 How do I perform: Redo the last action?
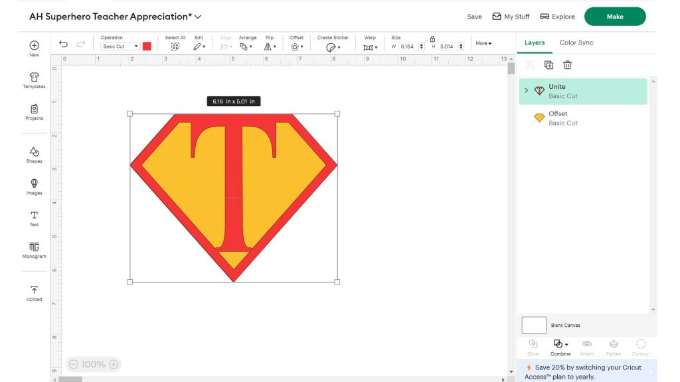[x=81, y=44]
